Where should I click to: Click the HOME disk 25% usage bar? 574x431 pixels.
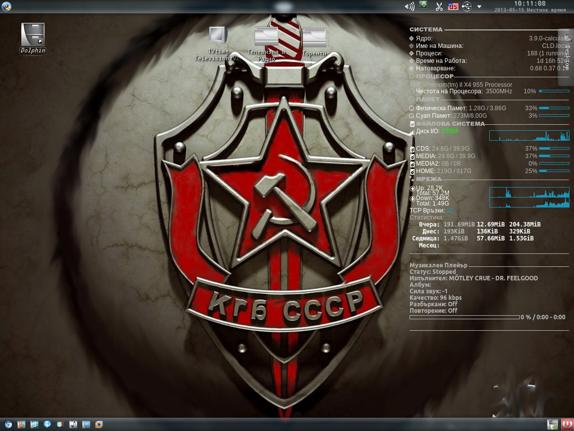(x=554, y=171)
